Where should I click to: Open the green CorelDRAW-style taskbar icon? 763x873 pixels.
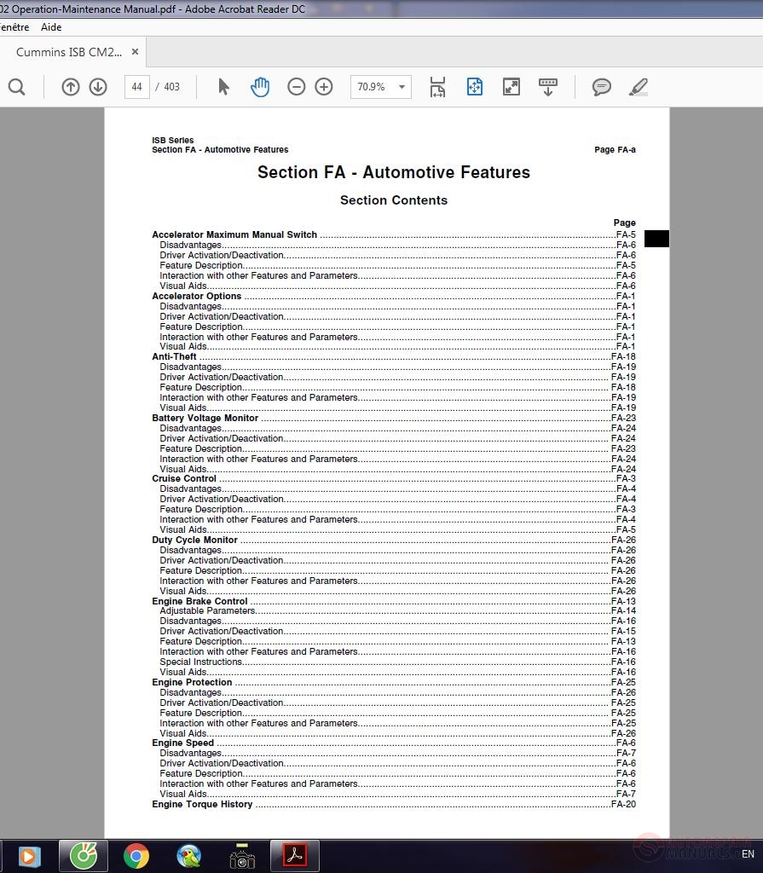[x=84, y=856]
